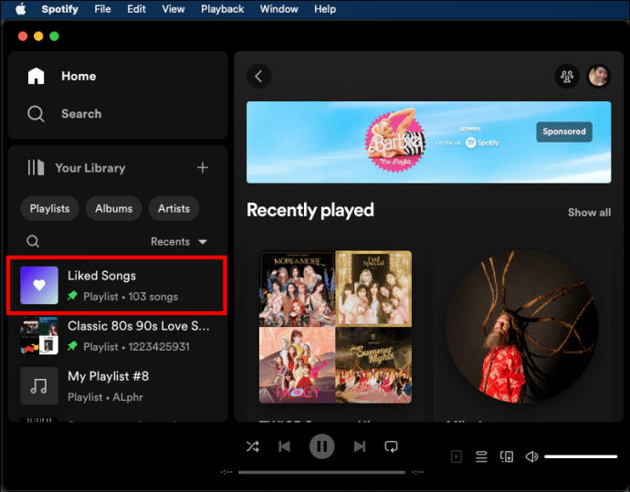Filter library by Artists
The width and height of the screenshot is (630, 492).
[x=173, y=208]
